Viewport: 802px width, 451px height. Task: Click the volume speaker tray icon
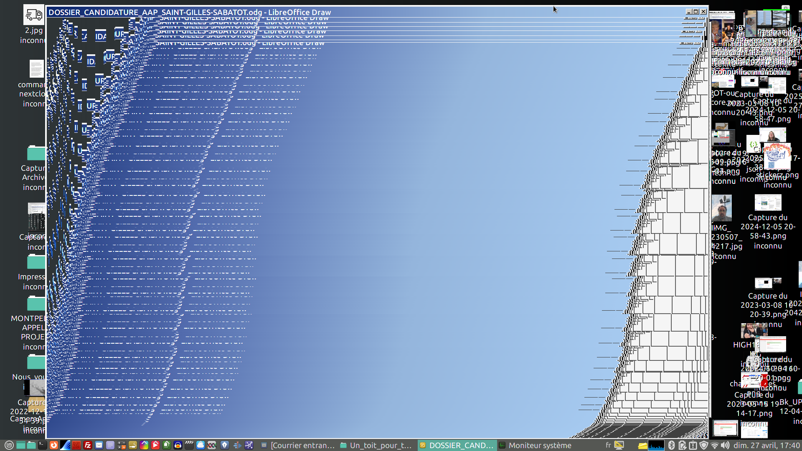pos(725,445)
